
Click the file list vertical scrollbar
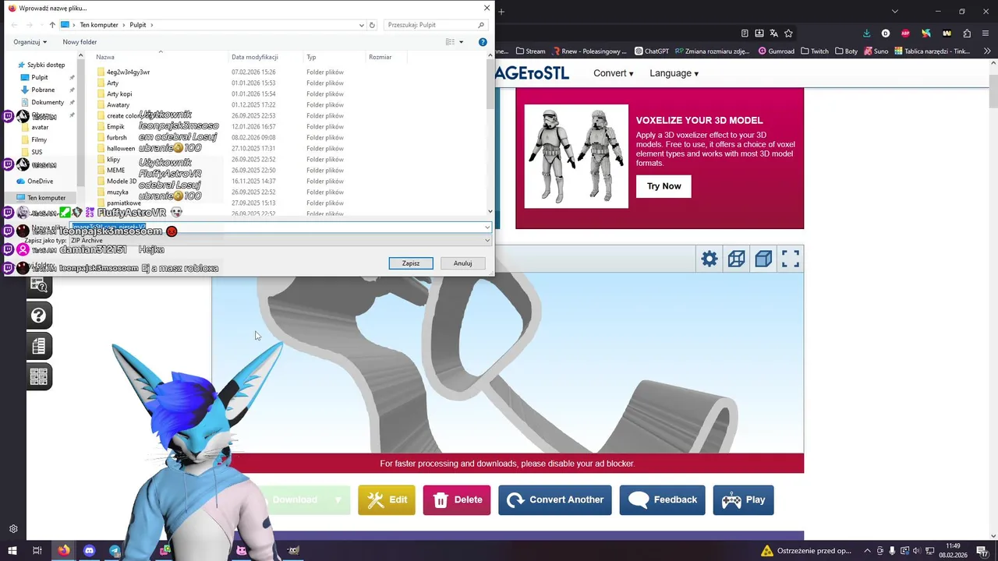pyautogui.click(x=490, y=132)
